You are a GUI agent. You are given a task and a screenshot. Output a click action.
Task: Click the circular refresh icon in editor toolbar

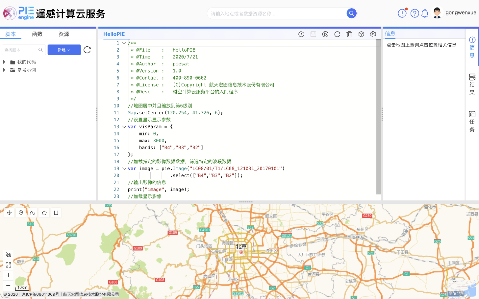(x=337, y=34)
